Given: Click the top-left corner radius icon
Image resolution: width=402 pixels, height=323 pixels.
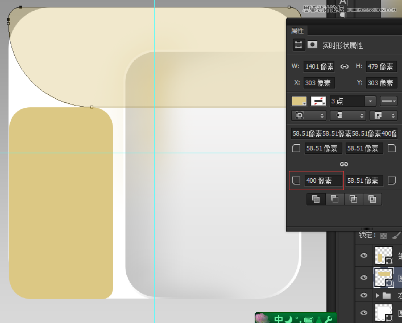Looking at the screenshot, I should (296, 148).
